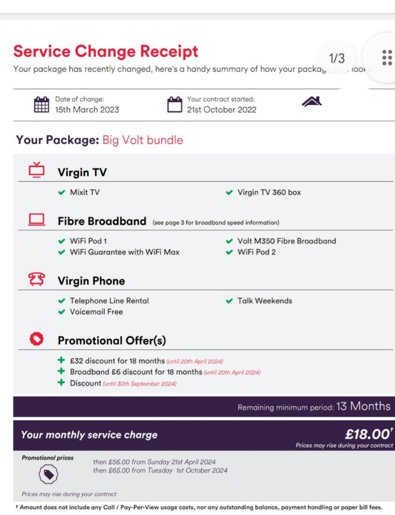
Task: Click the Talk Weekends green checkmark
Action: (229, 301)
